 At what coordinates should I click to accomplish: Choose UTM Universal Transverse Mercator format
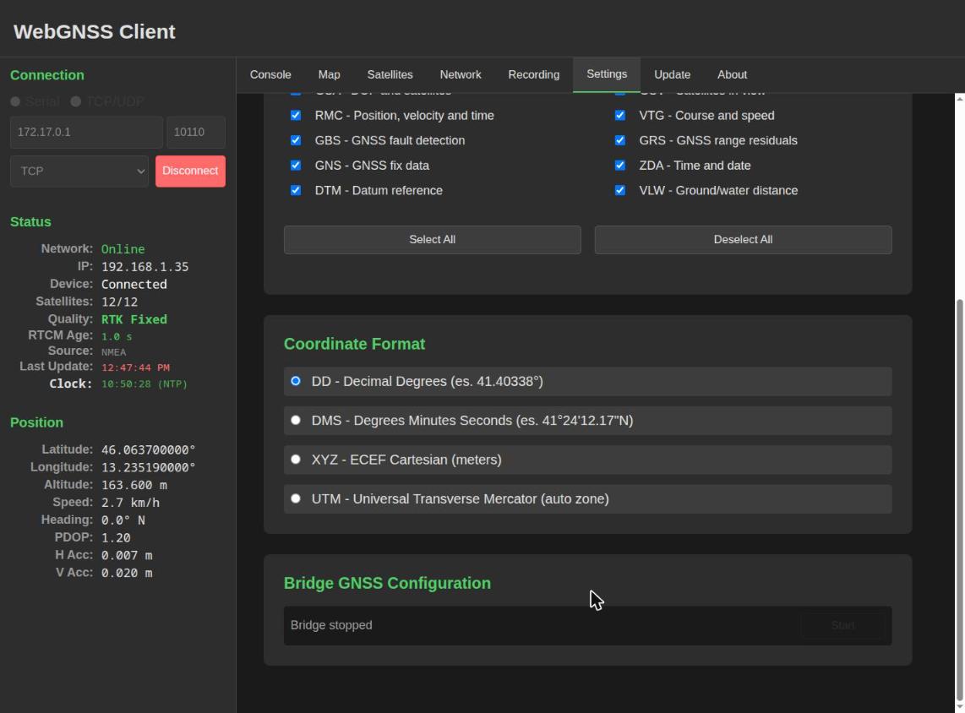click(x=296, y=498)
